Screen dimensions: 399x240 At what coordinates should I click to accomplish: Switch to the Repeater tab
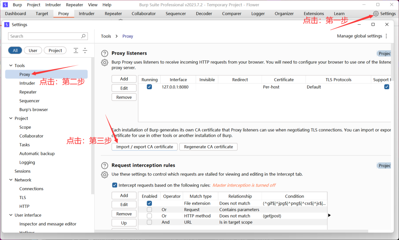click(x=113, y=14)
